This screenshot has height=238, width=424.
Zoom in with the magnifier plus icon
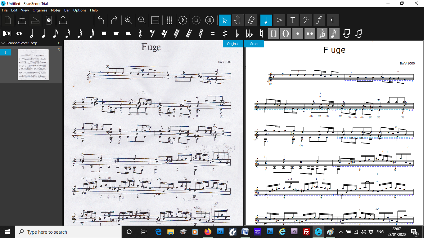(x=129, y=20)
